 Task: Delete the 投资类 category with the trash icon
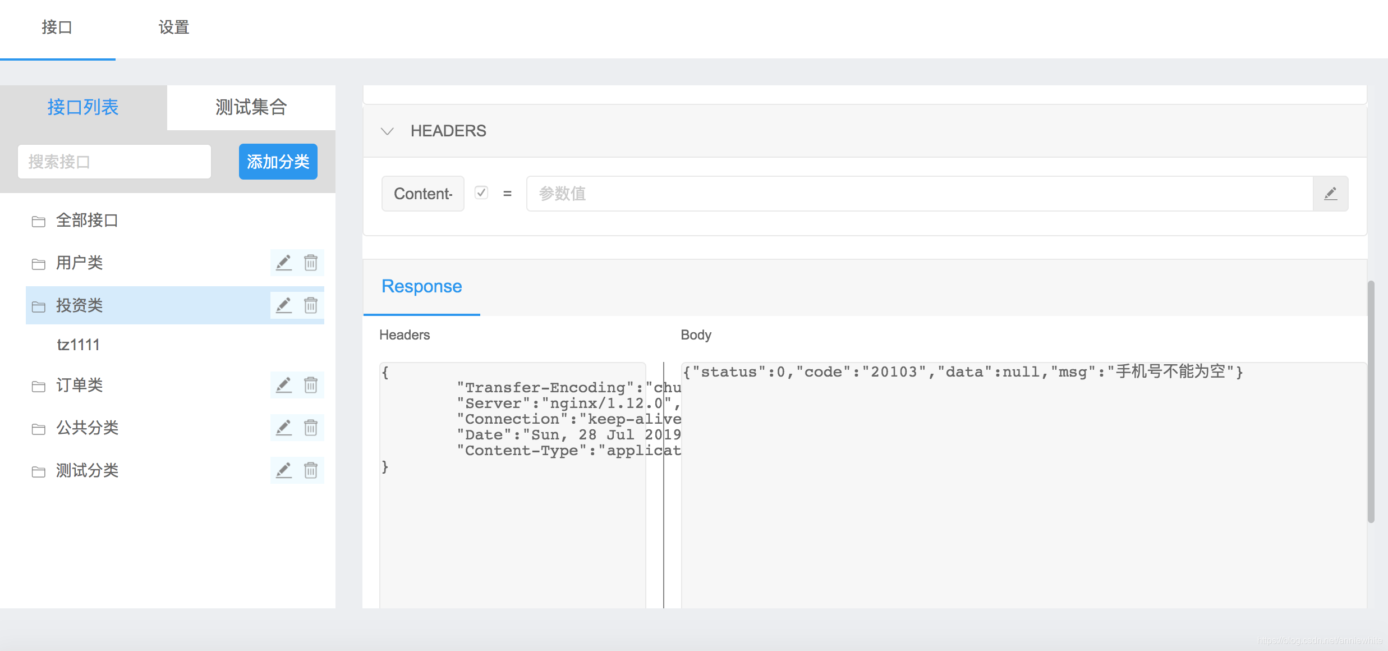311,305
